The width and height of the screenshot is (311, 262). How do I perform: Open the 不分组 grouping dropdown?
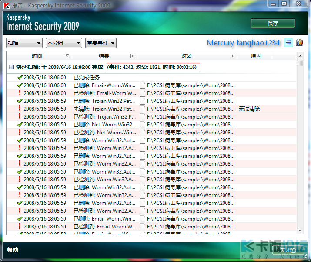[x=64, y=43]
